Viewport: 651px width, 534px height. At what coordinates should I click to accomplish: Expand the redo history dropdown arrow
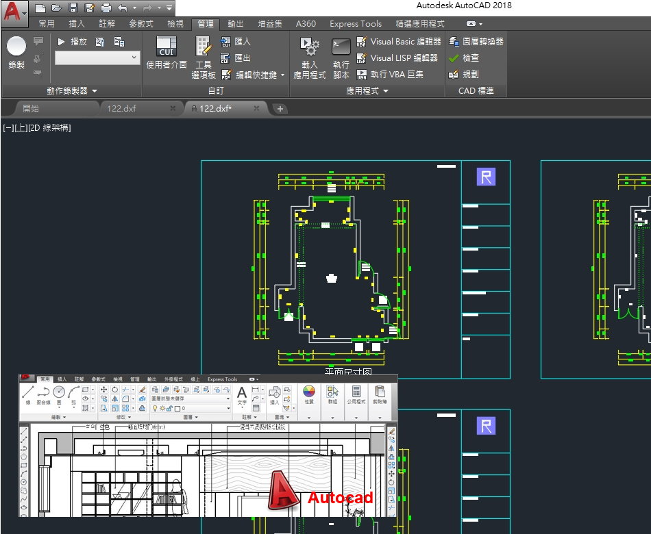pos(159,8)
